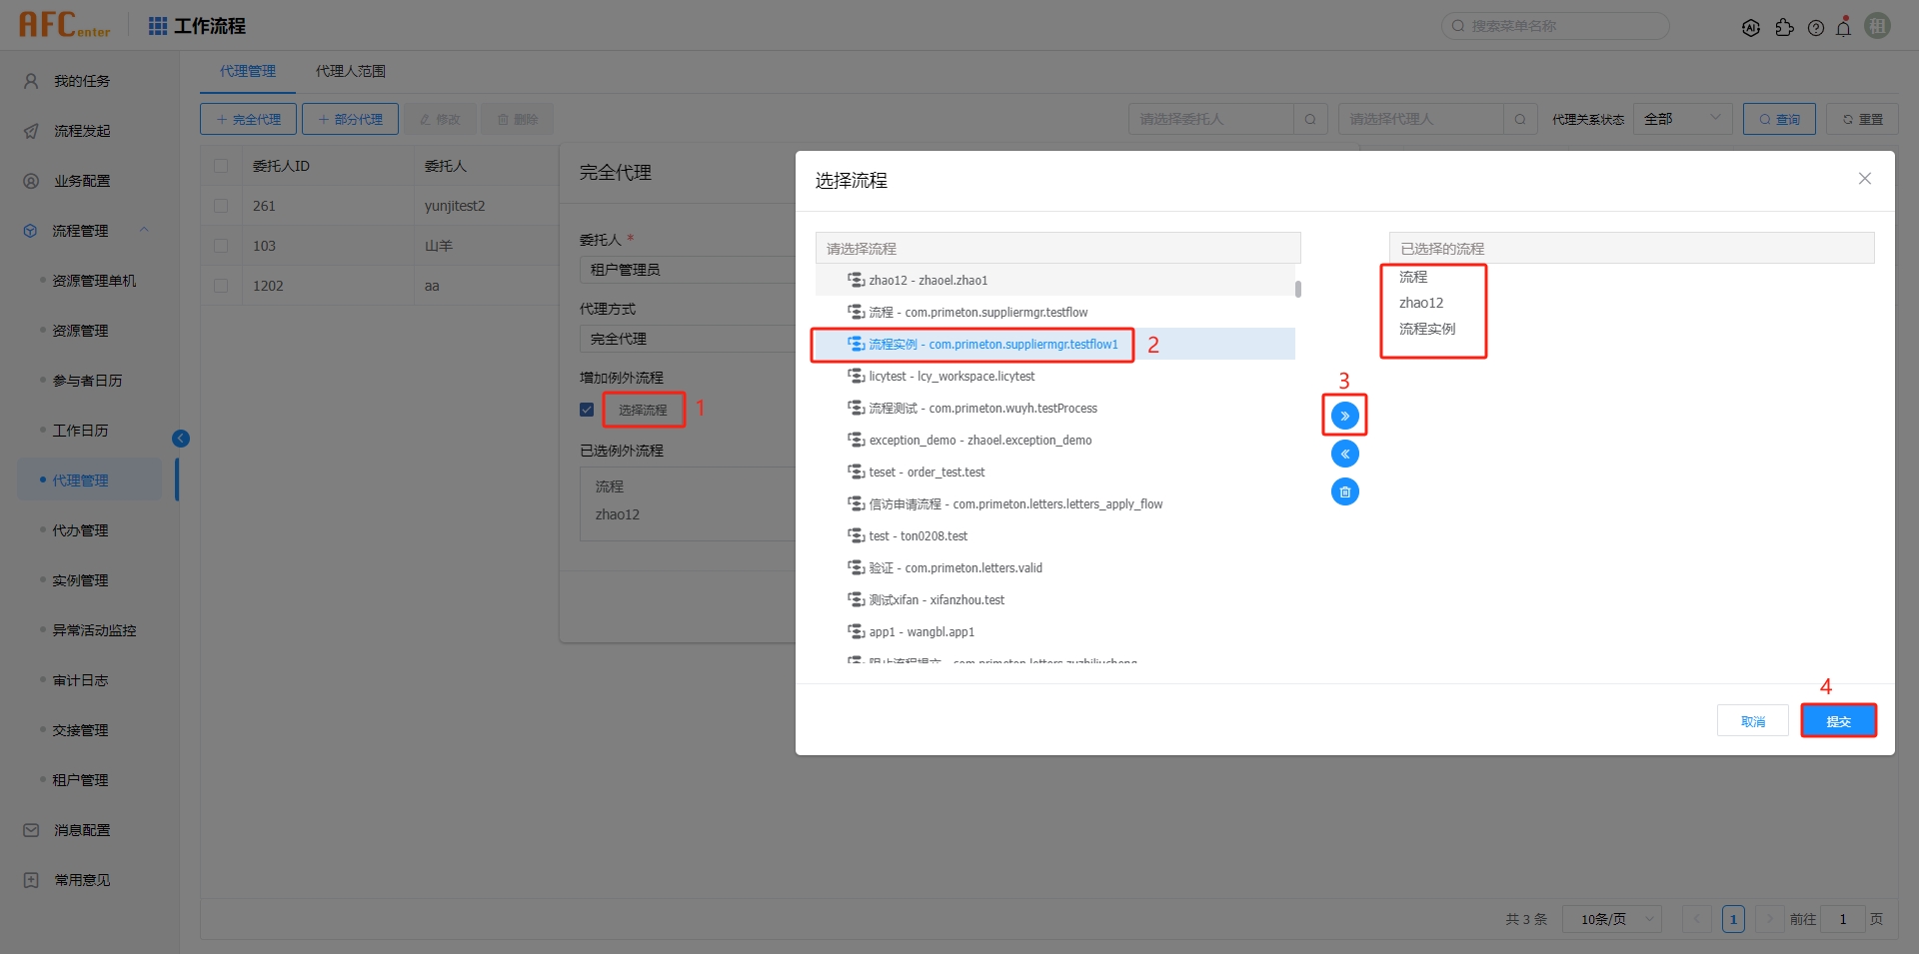Open the 10条/页 page size dropdown
This screenshot has width=1919, height=954.
click(x=1610, y=918)
